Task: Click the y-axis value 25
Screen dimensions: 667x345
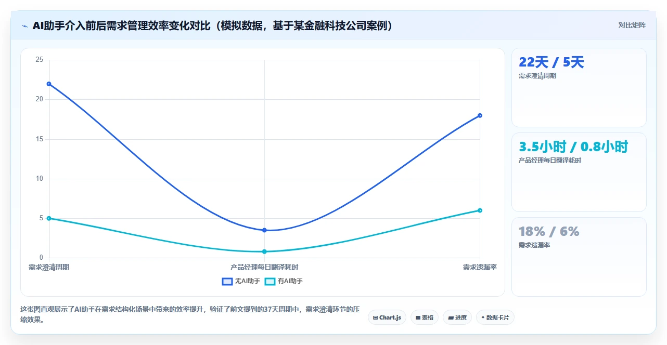Action: coord(39,60)
